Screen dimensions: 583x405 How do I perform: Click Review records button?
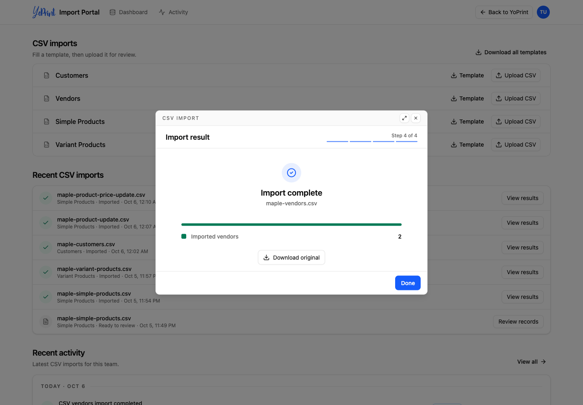[518, 322]
